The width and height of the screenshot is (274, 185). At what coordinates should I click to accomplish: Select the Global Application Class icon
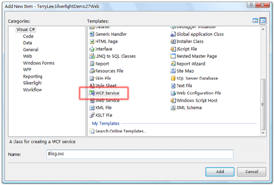coord(173,34)
